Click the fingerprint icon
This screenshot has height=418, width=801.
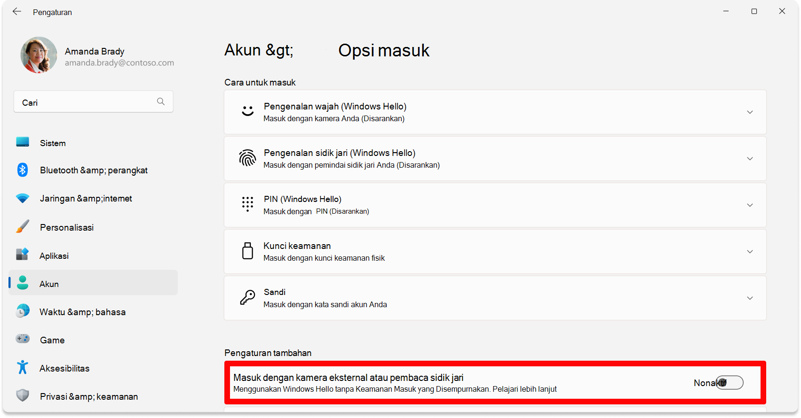click(247, 158)
